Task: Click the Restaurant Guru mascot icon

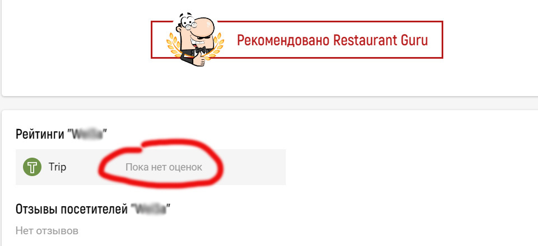Action: coord(194,39)
